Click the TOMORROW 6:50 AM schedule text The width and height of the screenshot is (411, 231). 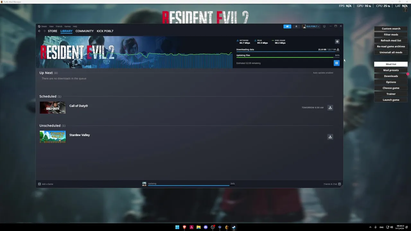(x=312, y=107)
